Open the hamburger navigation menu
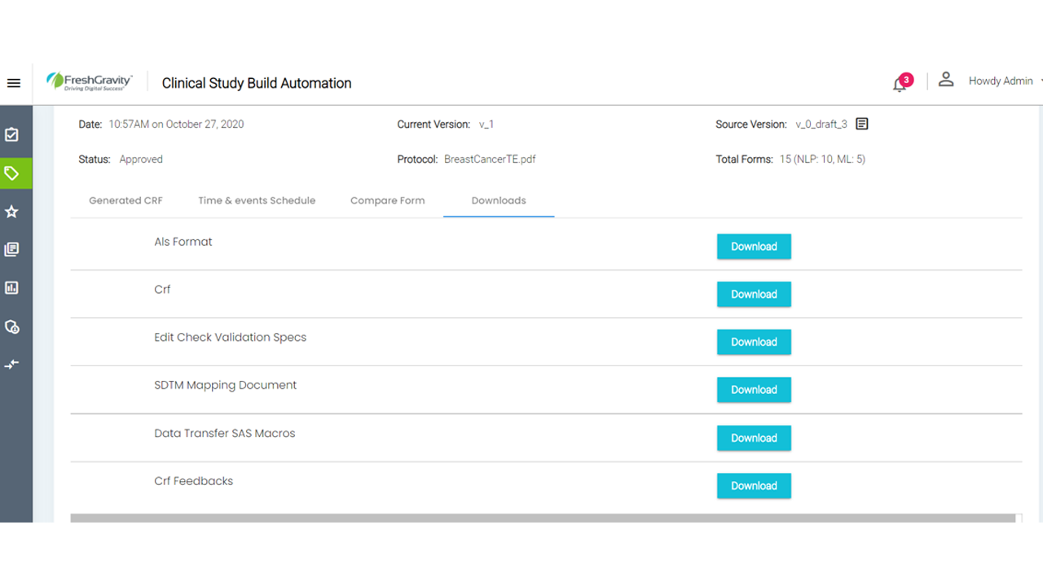This screenshot has height=586, width=1043. 13,83
